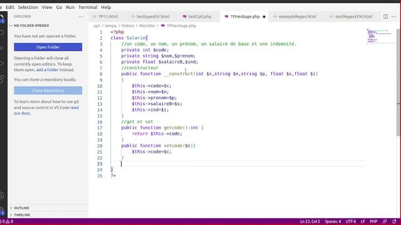401x225 pixels.
Task: Open 'Ln 23, Col 5' go-to-line indicator
Action: click(x=310, y=221)
